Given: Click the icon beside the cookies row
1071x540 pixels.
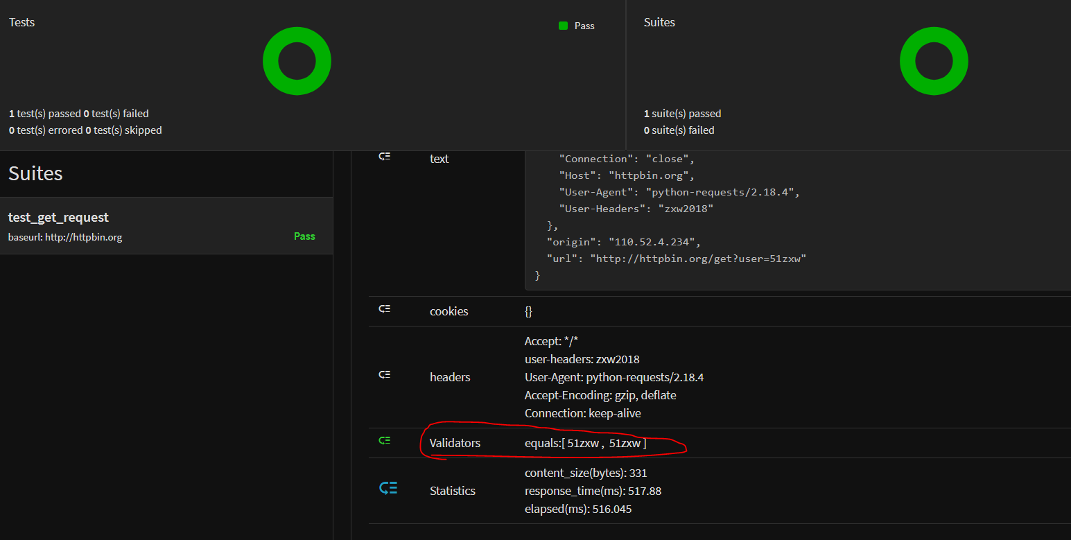Looking at the screenshot, I should (385, 309).
